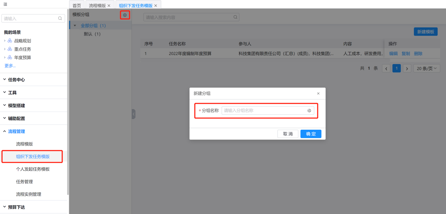This screenshot has height=214, width=446.
Task: Click the 更多... link under 我的场景
Action: 10,66
